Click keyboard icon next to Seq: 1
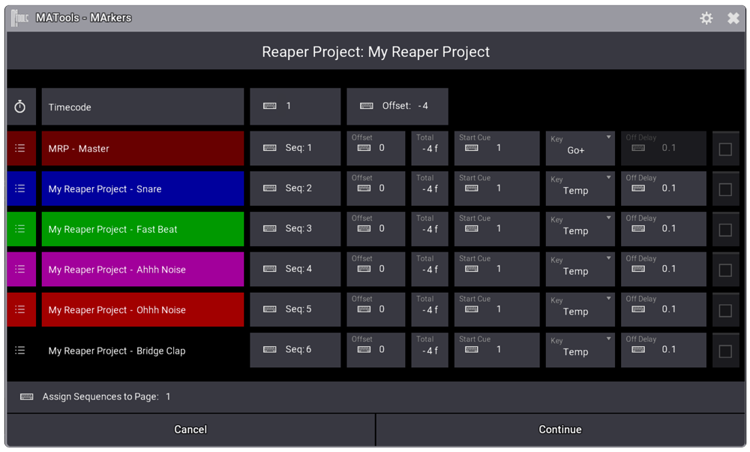This screenshot has height=452, width=750. (270, 148)
